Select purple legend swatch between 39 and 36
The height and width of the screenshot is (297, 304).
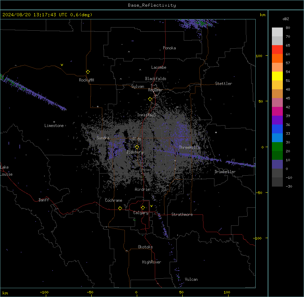(277, 120)
